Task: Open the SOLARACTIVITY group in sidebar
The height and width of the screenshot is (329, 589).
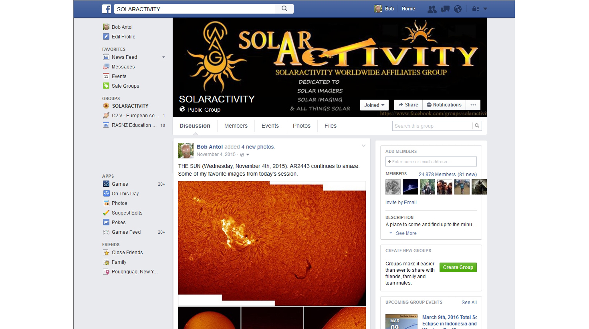Action: (x=130, y=106)
